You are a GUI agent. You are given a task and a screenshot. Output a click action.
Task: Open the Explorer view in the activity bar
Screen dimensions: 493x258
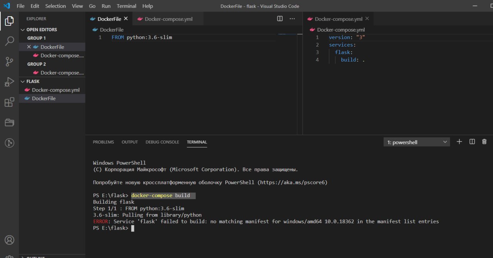click(x=9, y=21)
